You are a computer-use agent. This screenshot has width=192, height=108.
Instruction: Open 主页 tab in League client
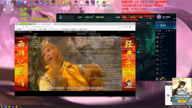tap(80, 17)
